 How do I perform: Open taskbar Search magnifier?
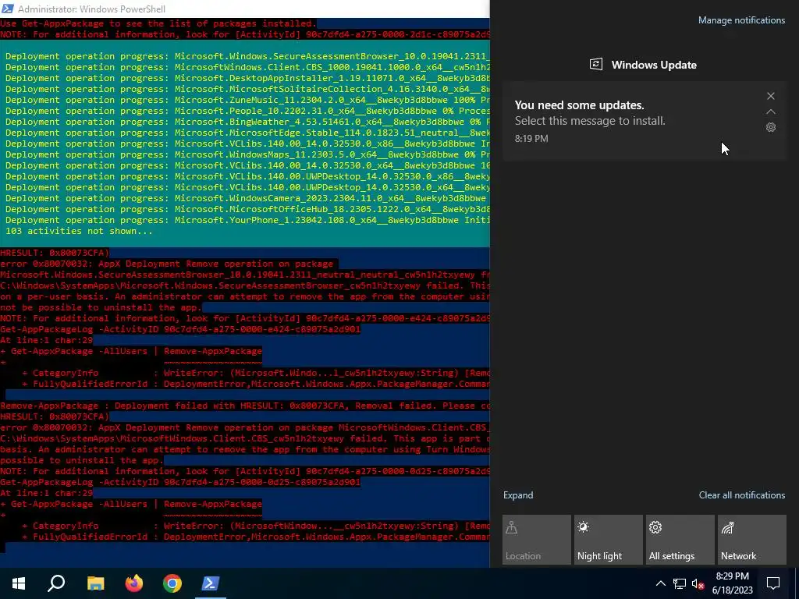[56, 583]
